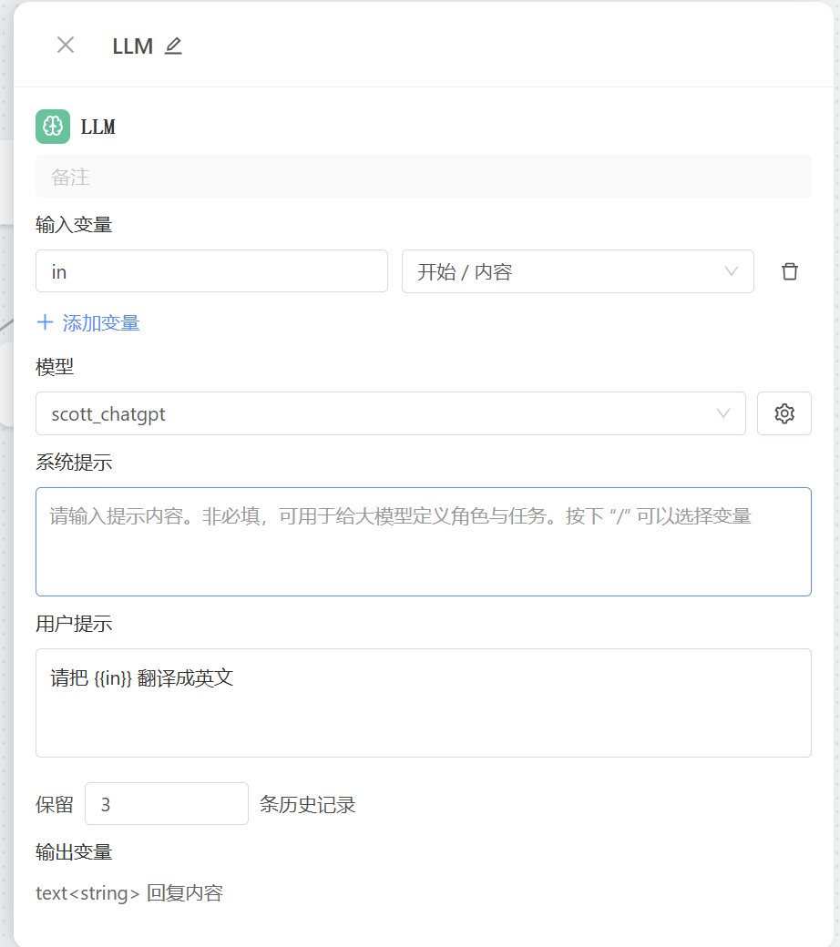Select the history count field showing 3
Viewport: 840px width, 947px height.
[166, 803]
